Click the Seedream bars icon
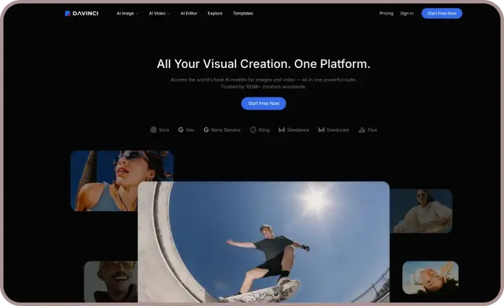Viewport: 504px width, 306px height. 321,130
